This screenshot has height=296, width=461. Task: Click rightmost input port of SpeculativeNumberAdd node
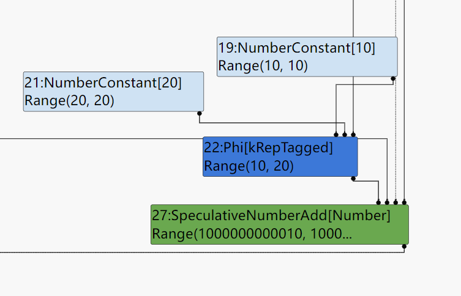[404, 202]
